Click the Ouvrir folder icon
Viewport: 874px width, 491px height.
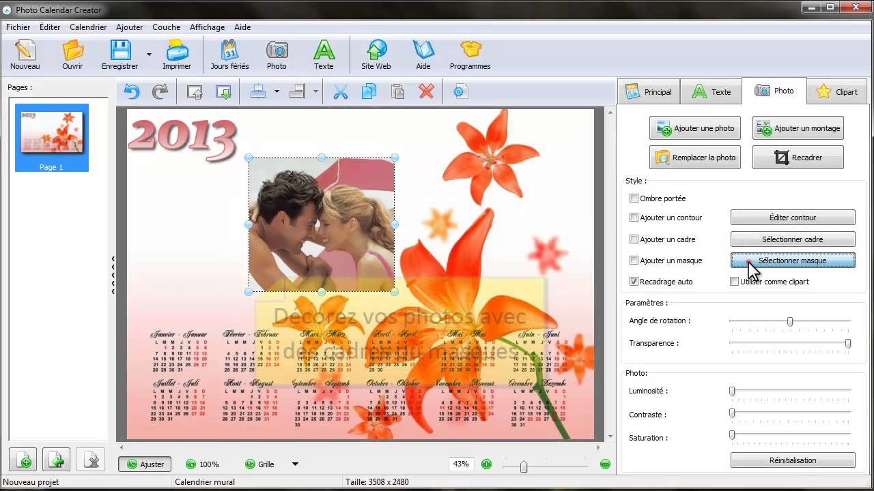click(72, 55)
